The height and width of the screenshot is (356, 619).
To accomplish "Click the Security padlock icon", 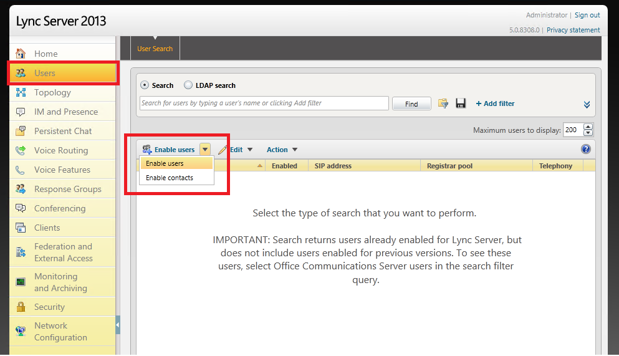I will click(21, 307).
